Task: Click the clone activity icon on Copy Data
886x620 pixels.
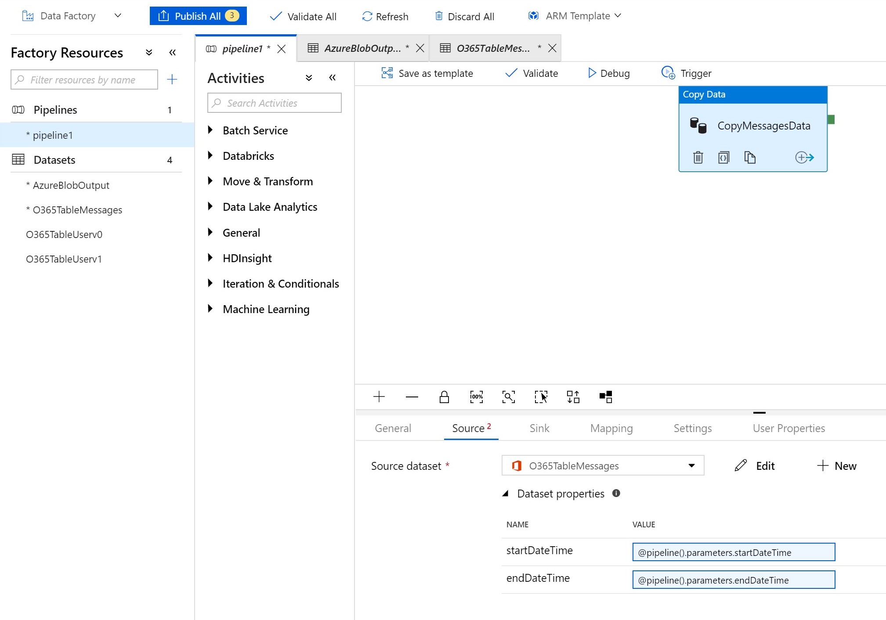Action: (x=749, y=157)
